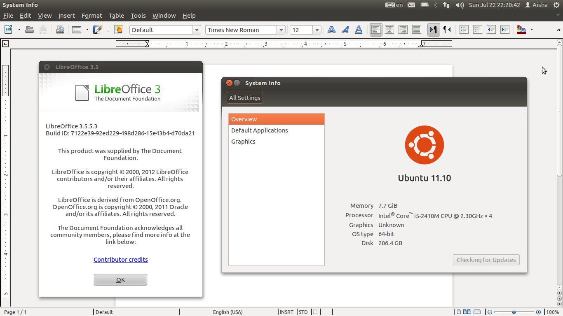The width and height of the screenshot is (563, 316).
Task: Open the sound volume indicator
Action: pos(460,5)
